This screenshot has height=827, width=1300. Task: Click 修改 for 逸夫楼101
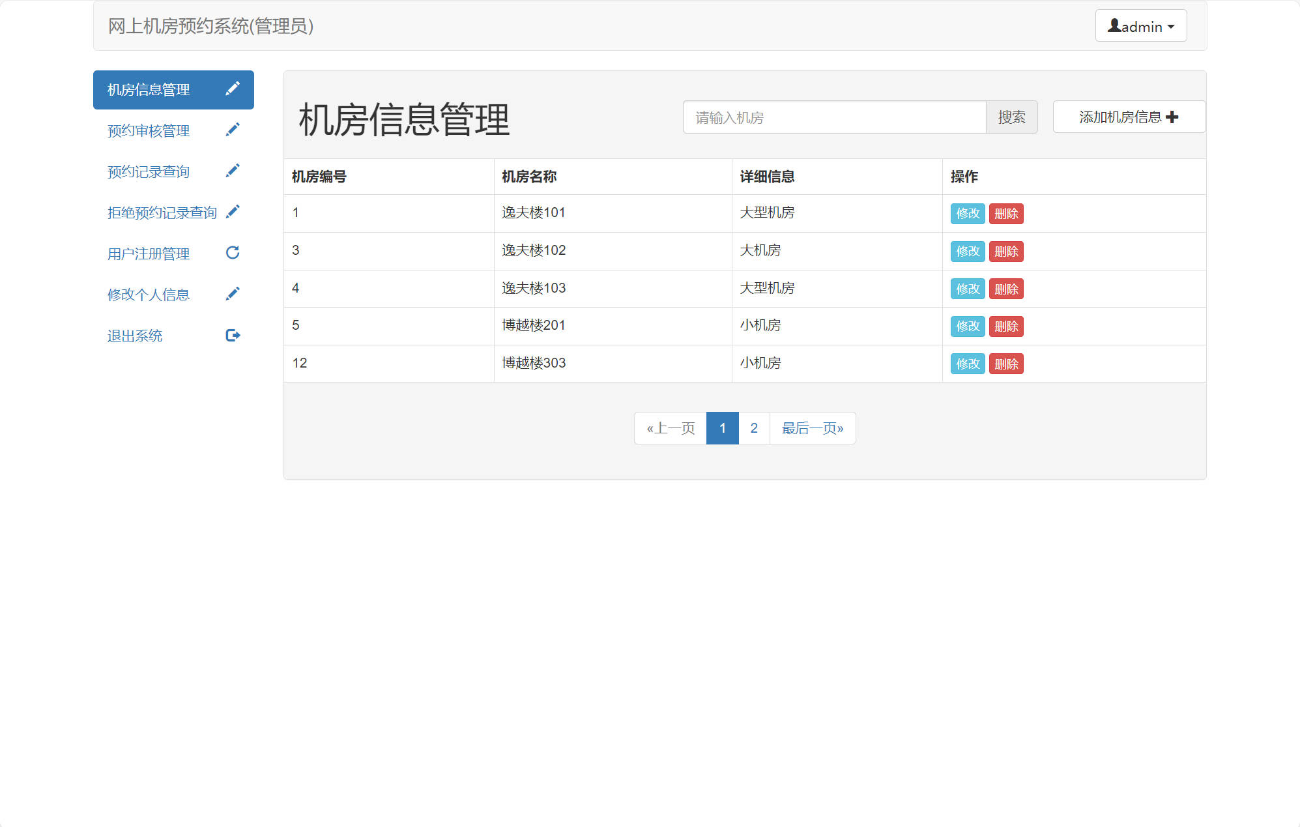tap(967, 213)
